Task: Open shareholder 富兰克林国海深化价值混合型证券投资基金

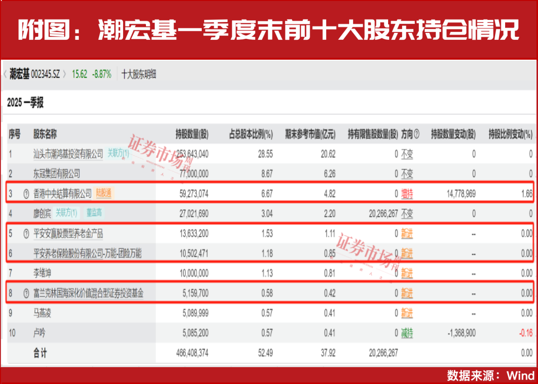Action: (88, 293)
